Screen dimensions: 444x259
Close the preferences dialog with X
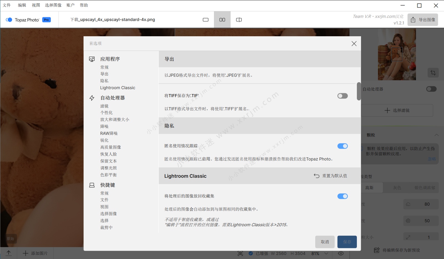354,44
